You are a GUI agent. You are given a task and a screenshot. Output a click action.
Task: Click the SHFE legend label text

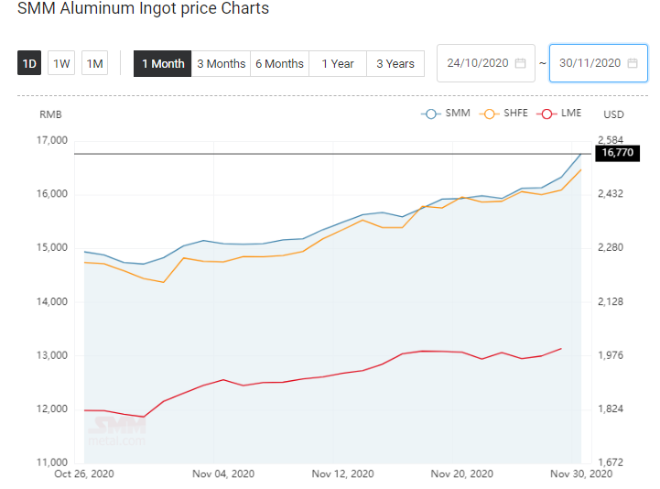515,113
